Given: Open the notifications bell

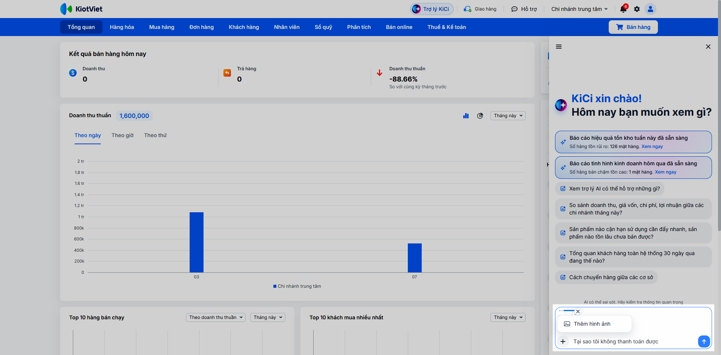Looking at the screenshot, I should coord(623,9).
